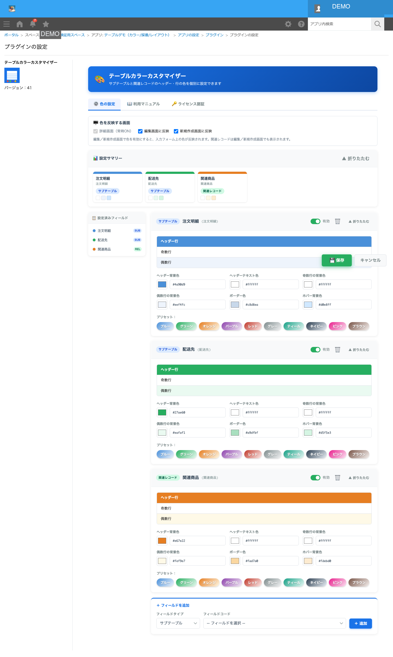Open notifications bell icon

click(x=33, y=24)
